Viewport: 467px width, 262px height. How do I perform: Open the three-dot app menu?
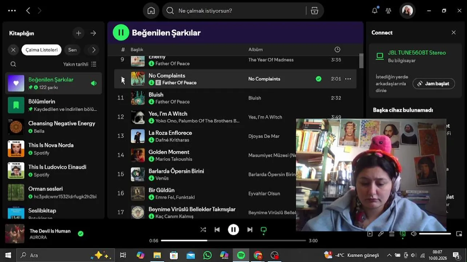click(12, 11)
